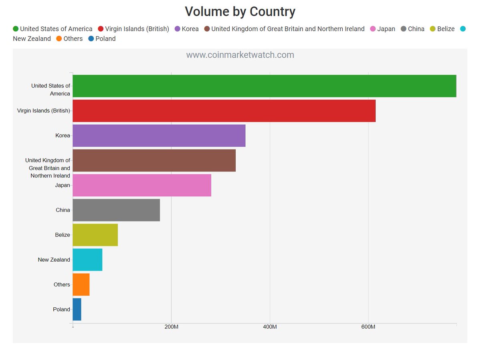The image size is (481, 359).
Task: Click the brown United Kingdom bar
Action: coord(154,160)
